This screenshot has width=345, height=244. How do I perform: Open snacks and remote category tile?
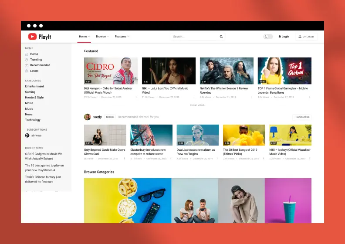(x=128, y=201)
